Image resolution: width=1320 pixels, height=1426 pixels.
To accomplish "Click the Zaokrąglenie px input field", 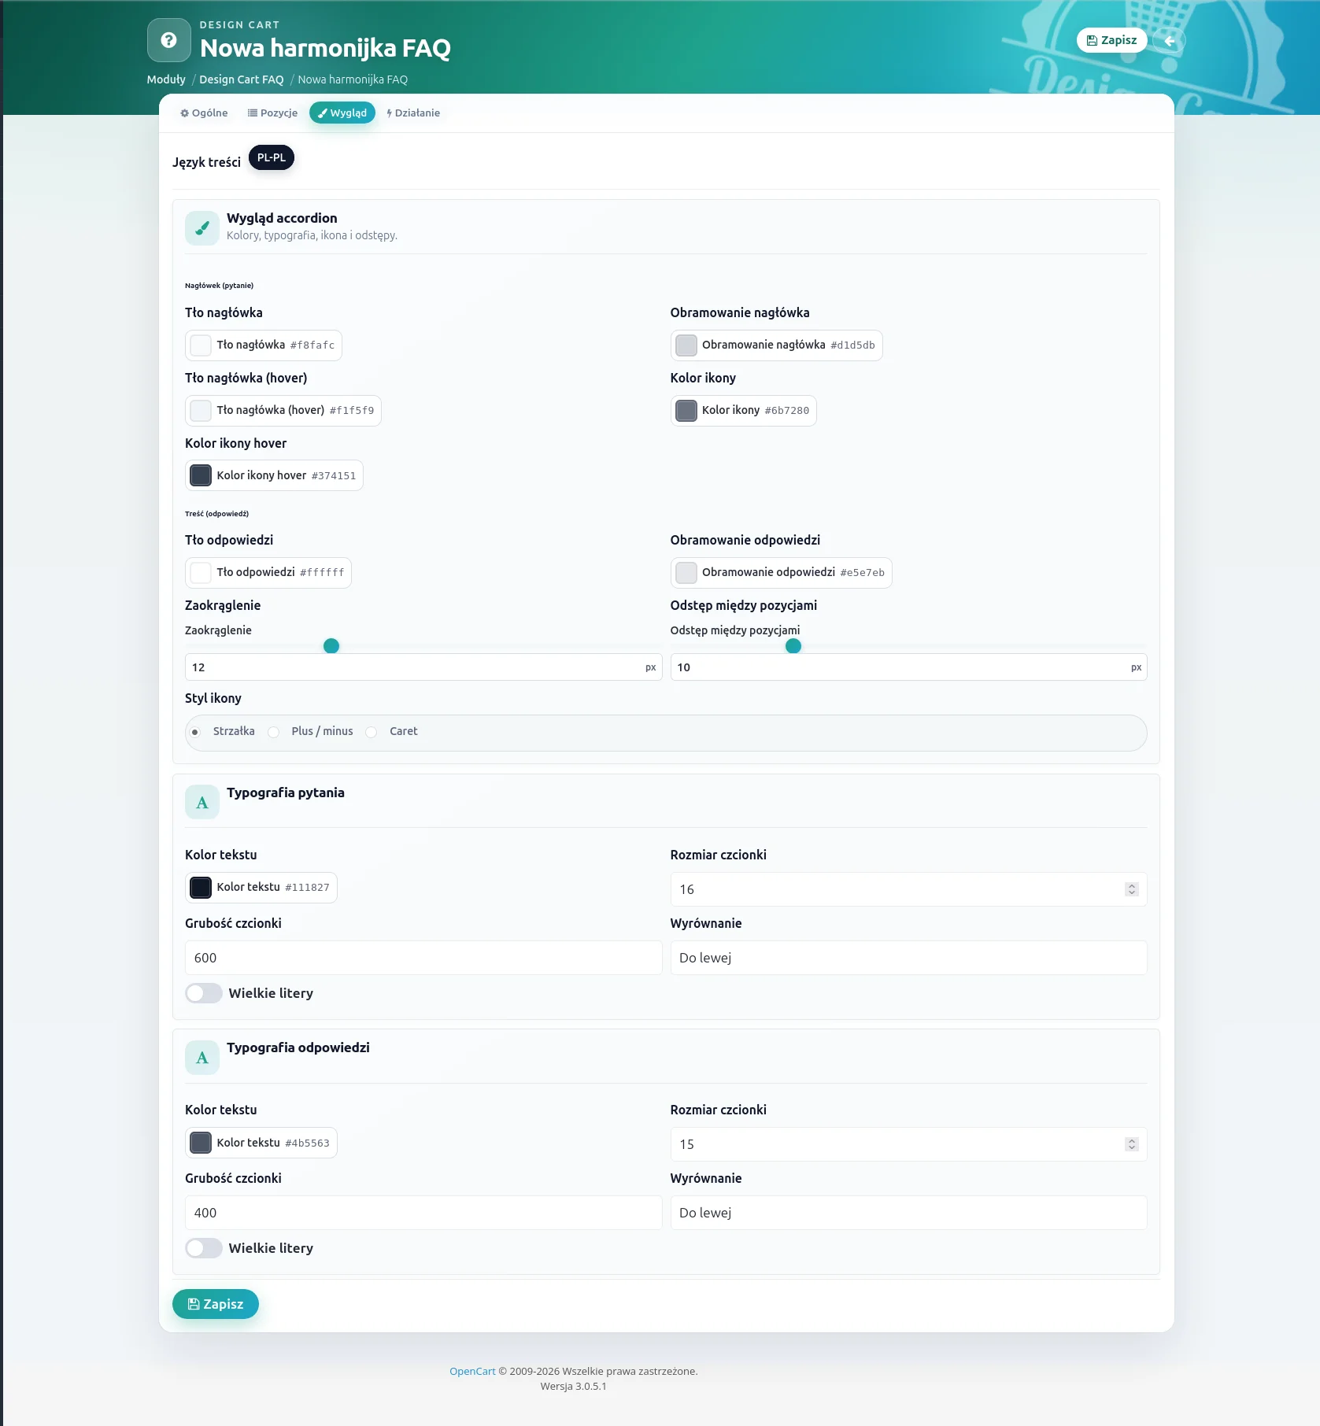I will pyautogui.click(x=423, y=667).
